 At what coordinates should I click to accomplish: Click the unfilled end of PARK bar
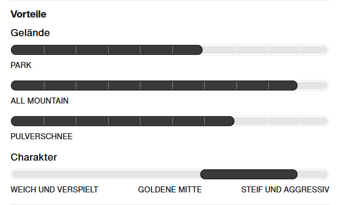coord(266,50)
